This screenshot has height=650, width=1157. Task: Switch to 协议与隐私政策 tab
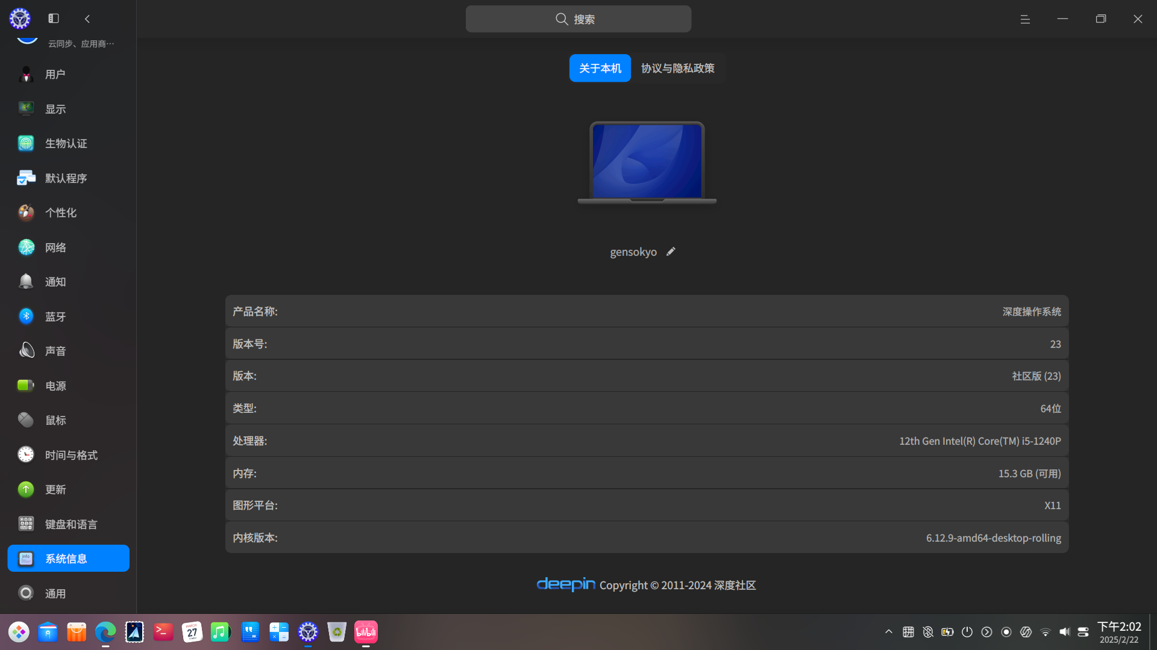677,68
